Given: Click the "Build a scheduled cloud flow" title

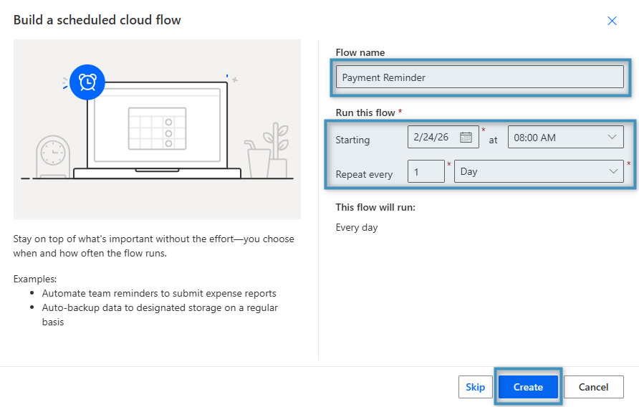Looking at the screenshot, I should (x=97, y=20).
